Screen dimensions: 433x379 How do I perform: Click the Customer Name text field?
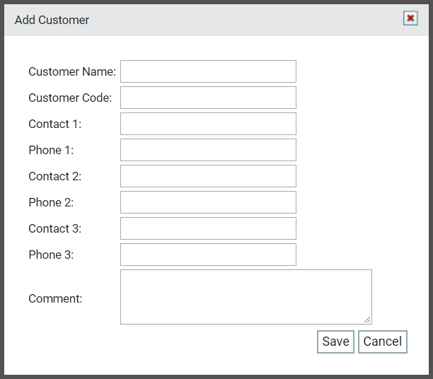point(208,71)
